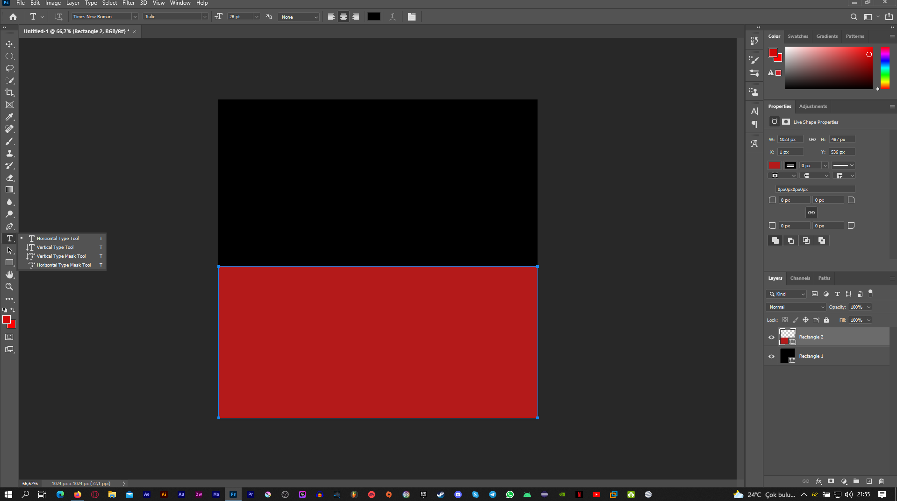897x501 pixels.
Task: Center align text in options bar
Action: pyautogui.click(x=343, y=17)
